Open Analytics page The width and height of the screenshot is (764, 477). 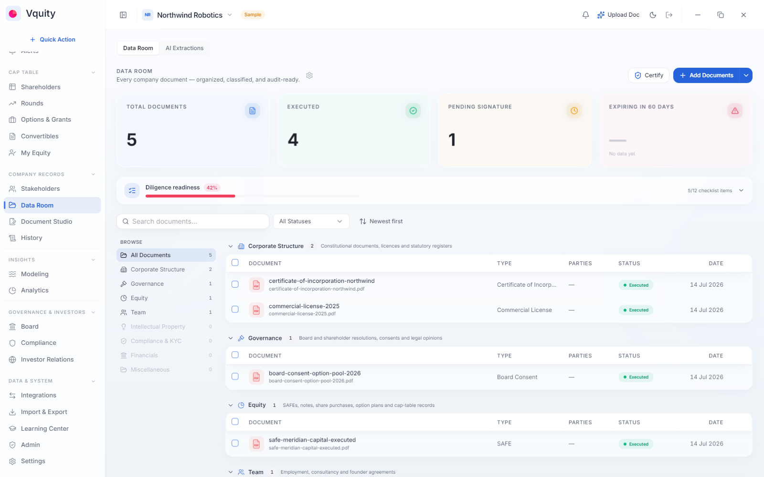pyautogui.click(x=53, y=290)
